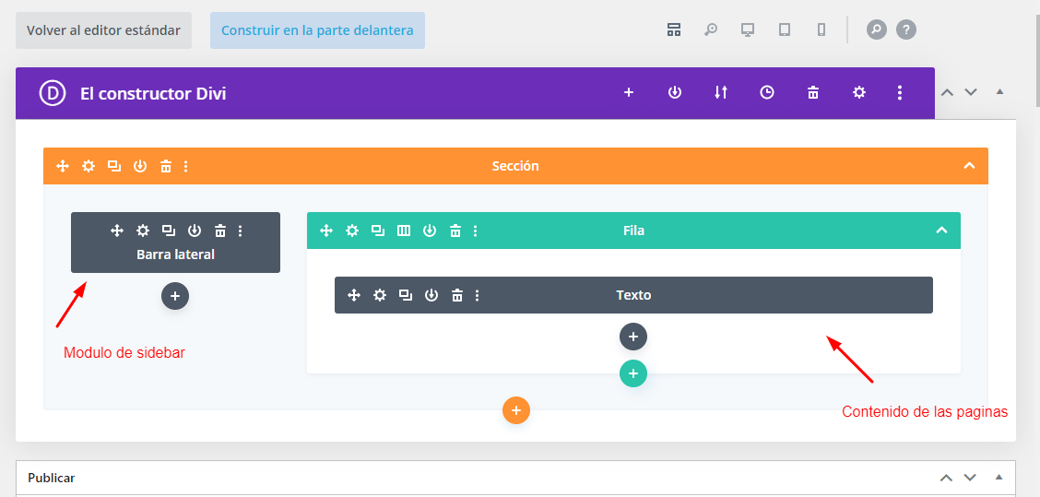Collapse the Fila row chevron
This screenshot has width=1040, height=497.
coord(941,231)
